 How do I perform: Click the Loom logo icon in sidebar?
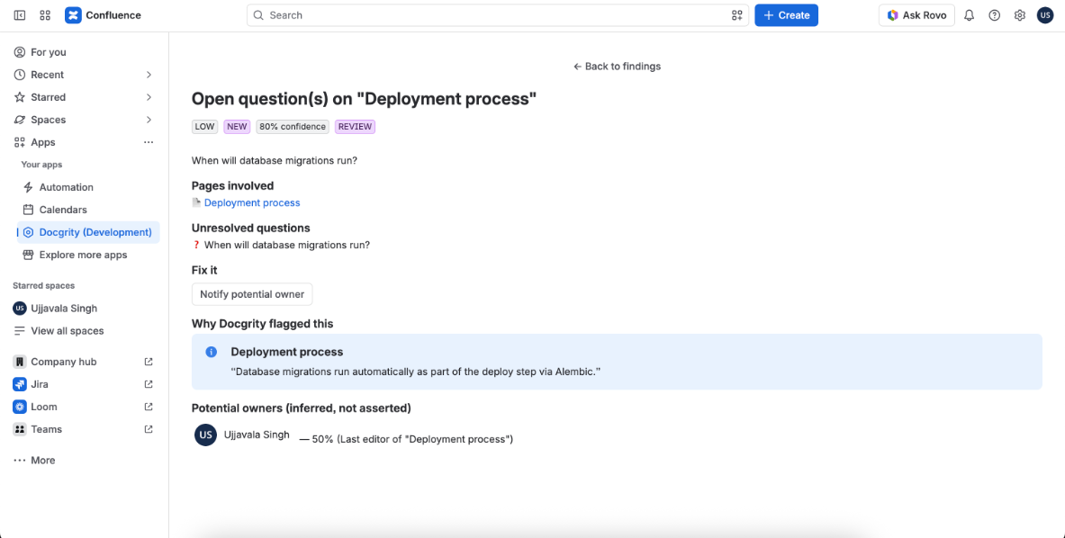(20, 407)
